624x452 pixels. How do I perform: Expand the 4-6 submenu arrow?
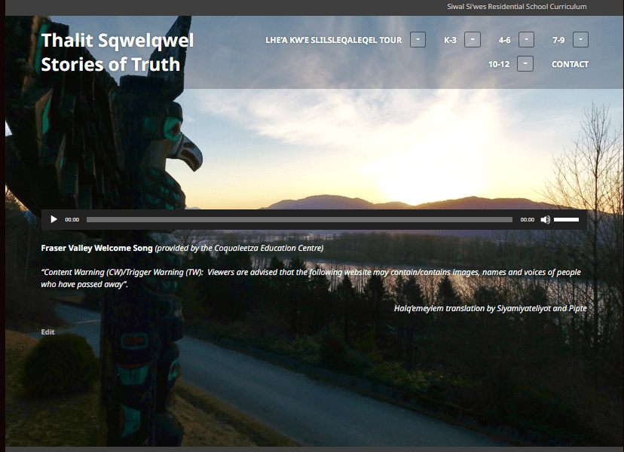[526, 40]
